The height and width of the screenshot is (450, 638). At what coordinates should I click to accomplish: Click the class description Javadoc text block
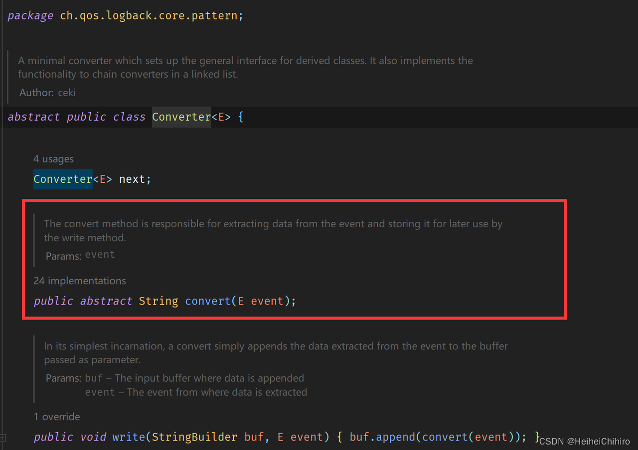pos(244,67)
